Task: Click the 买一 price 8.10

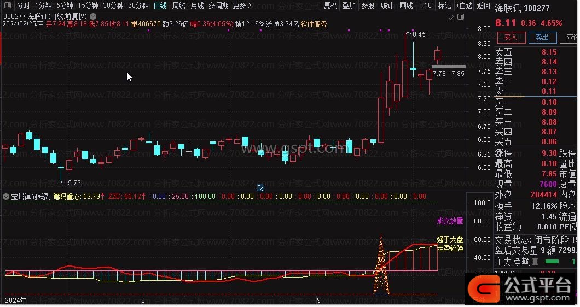Action: click(x=549, y=102)
